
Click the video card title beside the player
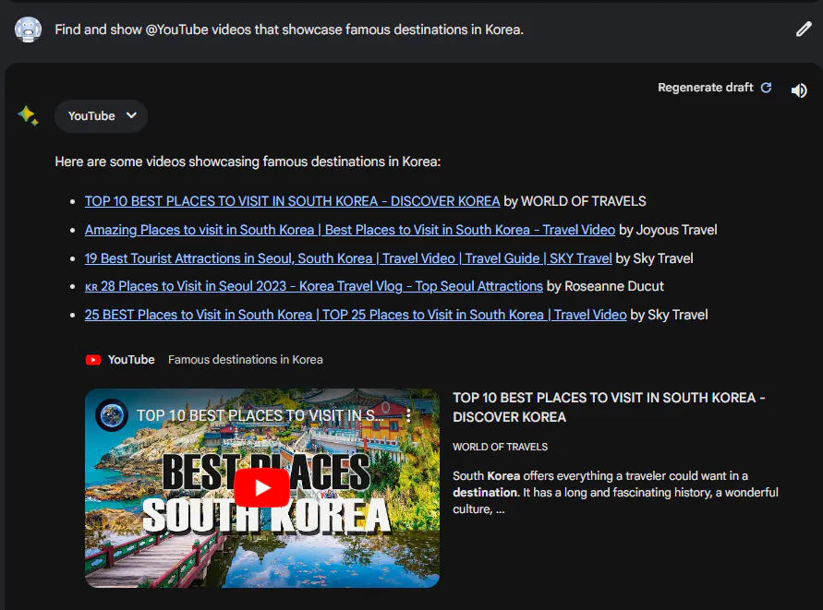point(609,408)
